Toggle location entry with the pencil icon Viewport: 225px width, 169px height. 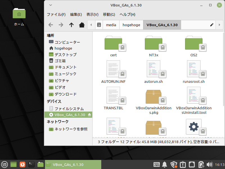212,25
